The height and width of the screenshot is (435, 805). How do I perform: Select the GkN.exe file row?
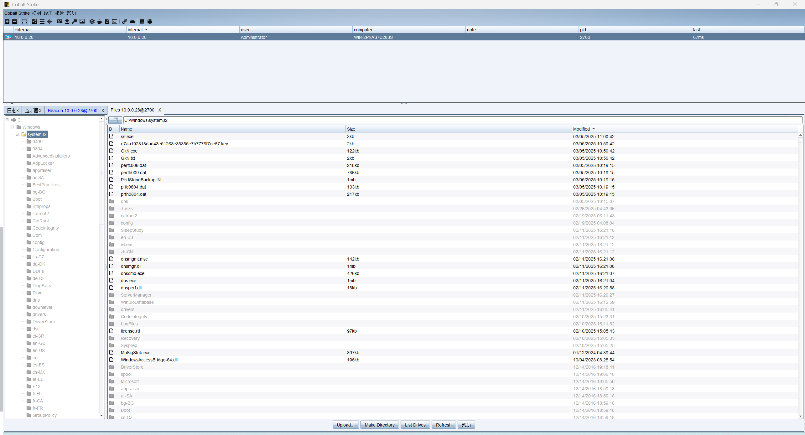129,151
